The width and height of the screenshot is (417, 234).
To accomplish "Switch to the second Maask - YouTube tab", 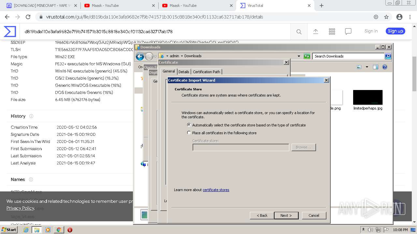I will click(x=197, y=6).
